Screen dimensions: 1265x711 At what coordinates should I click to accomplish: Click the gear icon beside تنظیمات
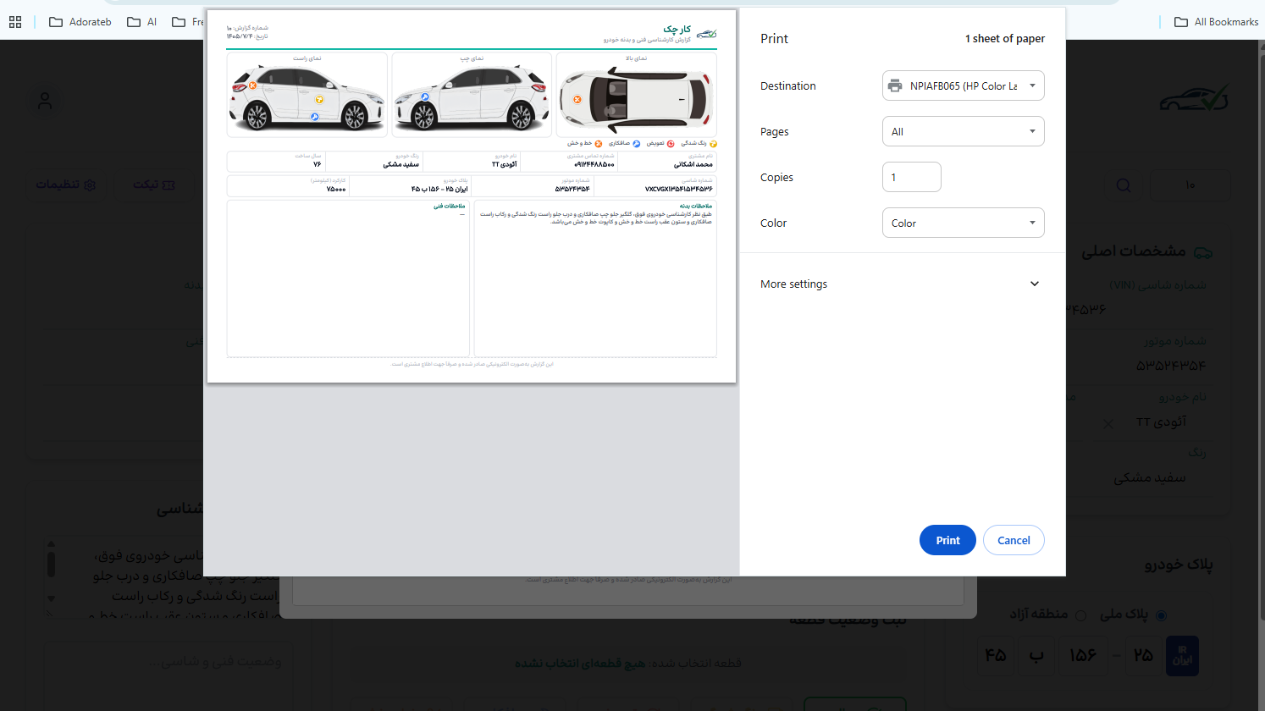pyautogui.click(x=90, y=185)
